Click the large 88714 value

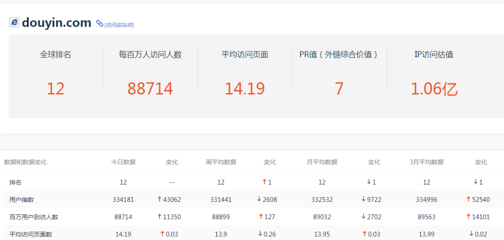[x=150, y=89]
